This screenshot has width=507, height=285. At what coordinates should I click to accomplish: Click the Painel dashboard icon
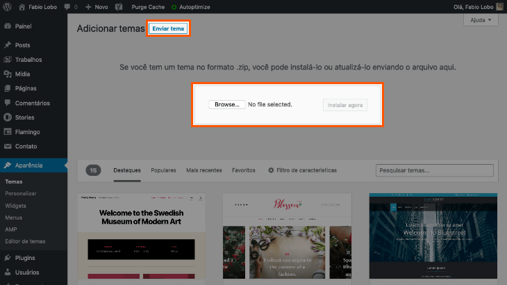(8, 26)
